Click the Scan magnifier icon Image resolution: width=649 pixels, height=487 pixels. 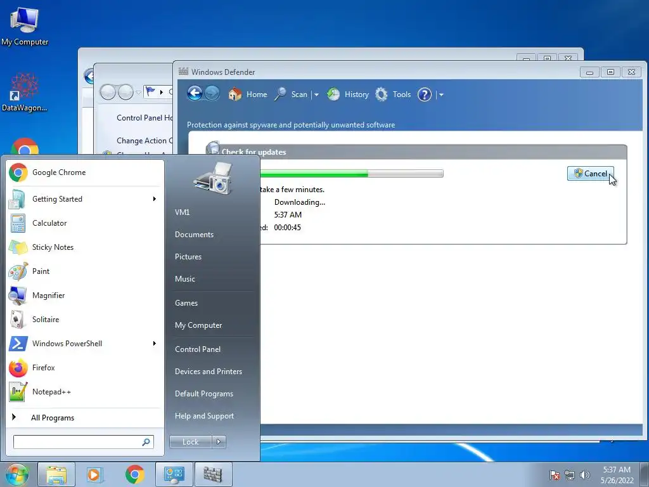[x=280, y=94]
